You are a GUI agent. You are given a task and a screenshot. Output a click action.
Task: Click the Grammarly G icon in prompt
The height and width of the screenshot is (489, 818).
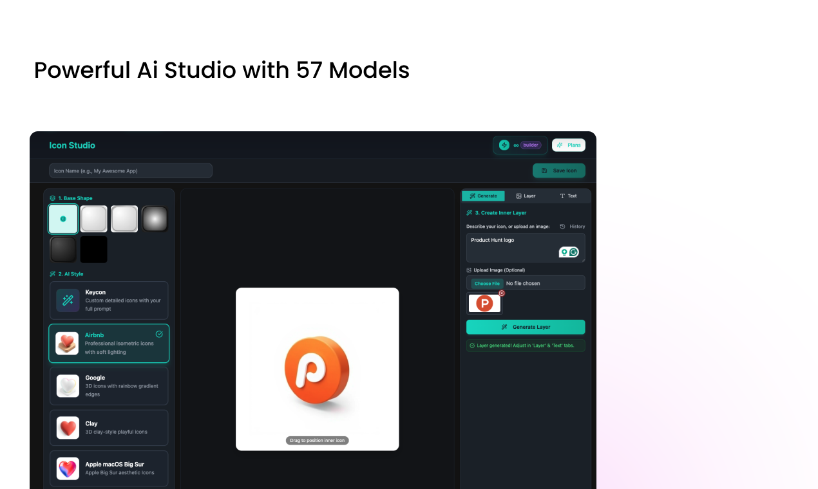click(574, 252)
